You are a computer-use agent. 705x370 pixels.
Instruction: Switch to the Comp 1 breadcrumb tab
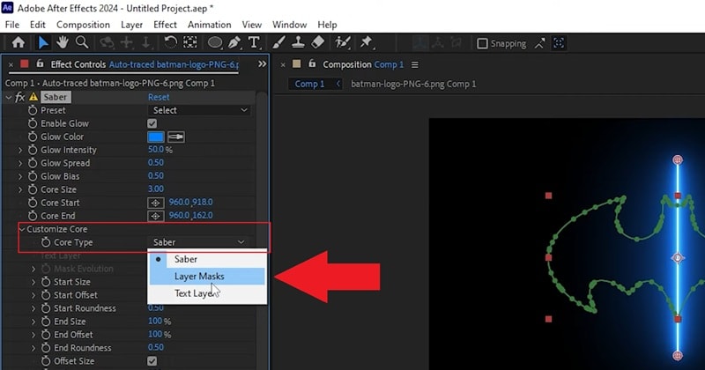coord(309,84)
